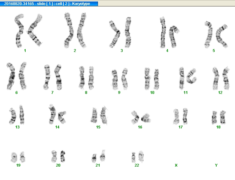Click the green 'X' chromosome label
The height and width of the screenshot is (180, 235).
click(176, 165)
